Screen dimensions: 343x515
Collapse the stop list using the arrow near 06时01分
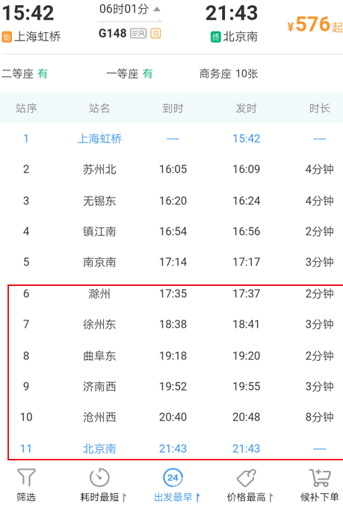(157, 9)
